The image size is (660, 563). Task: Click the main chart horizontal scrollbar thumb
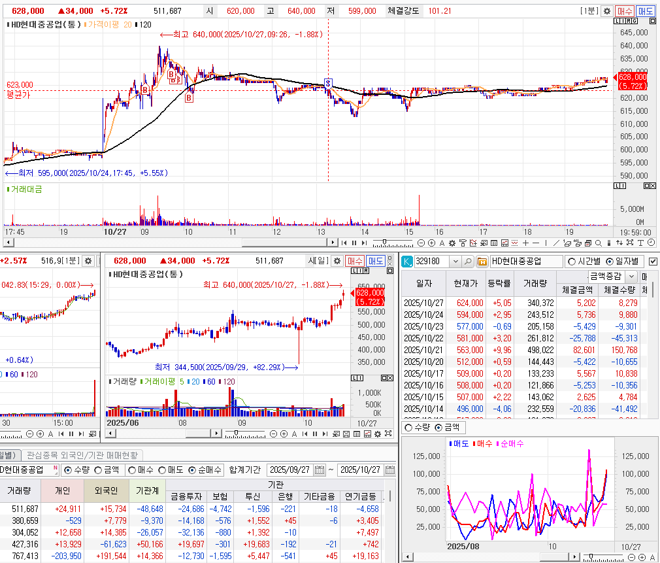click(284, 243)
